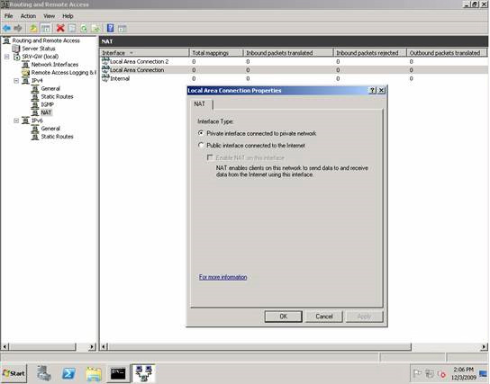Click the For more information link
This screenshot has width=490, height=384.
point(222,277)
